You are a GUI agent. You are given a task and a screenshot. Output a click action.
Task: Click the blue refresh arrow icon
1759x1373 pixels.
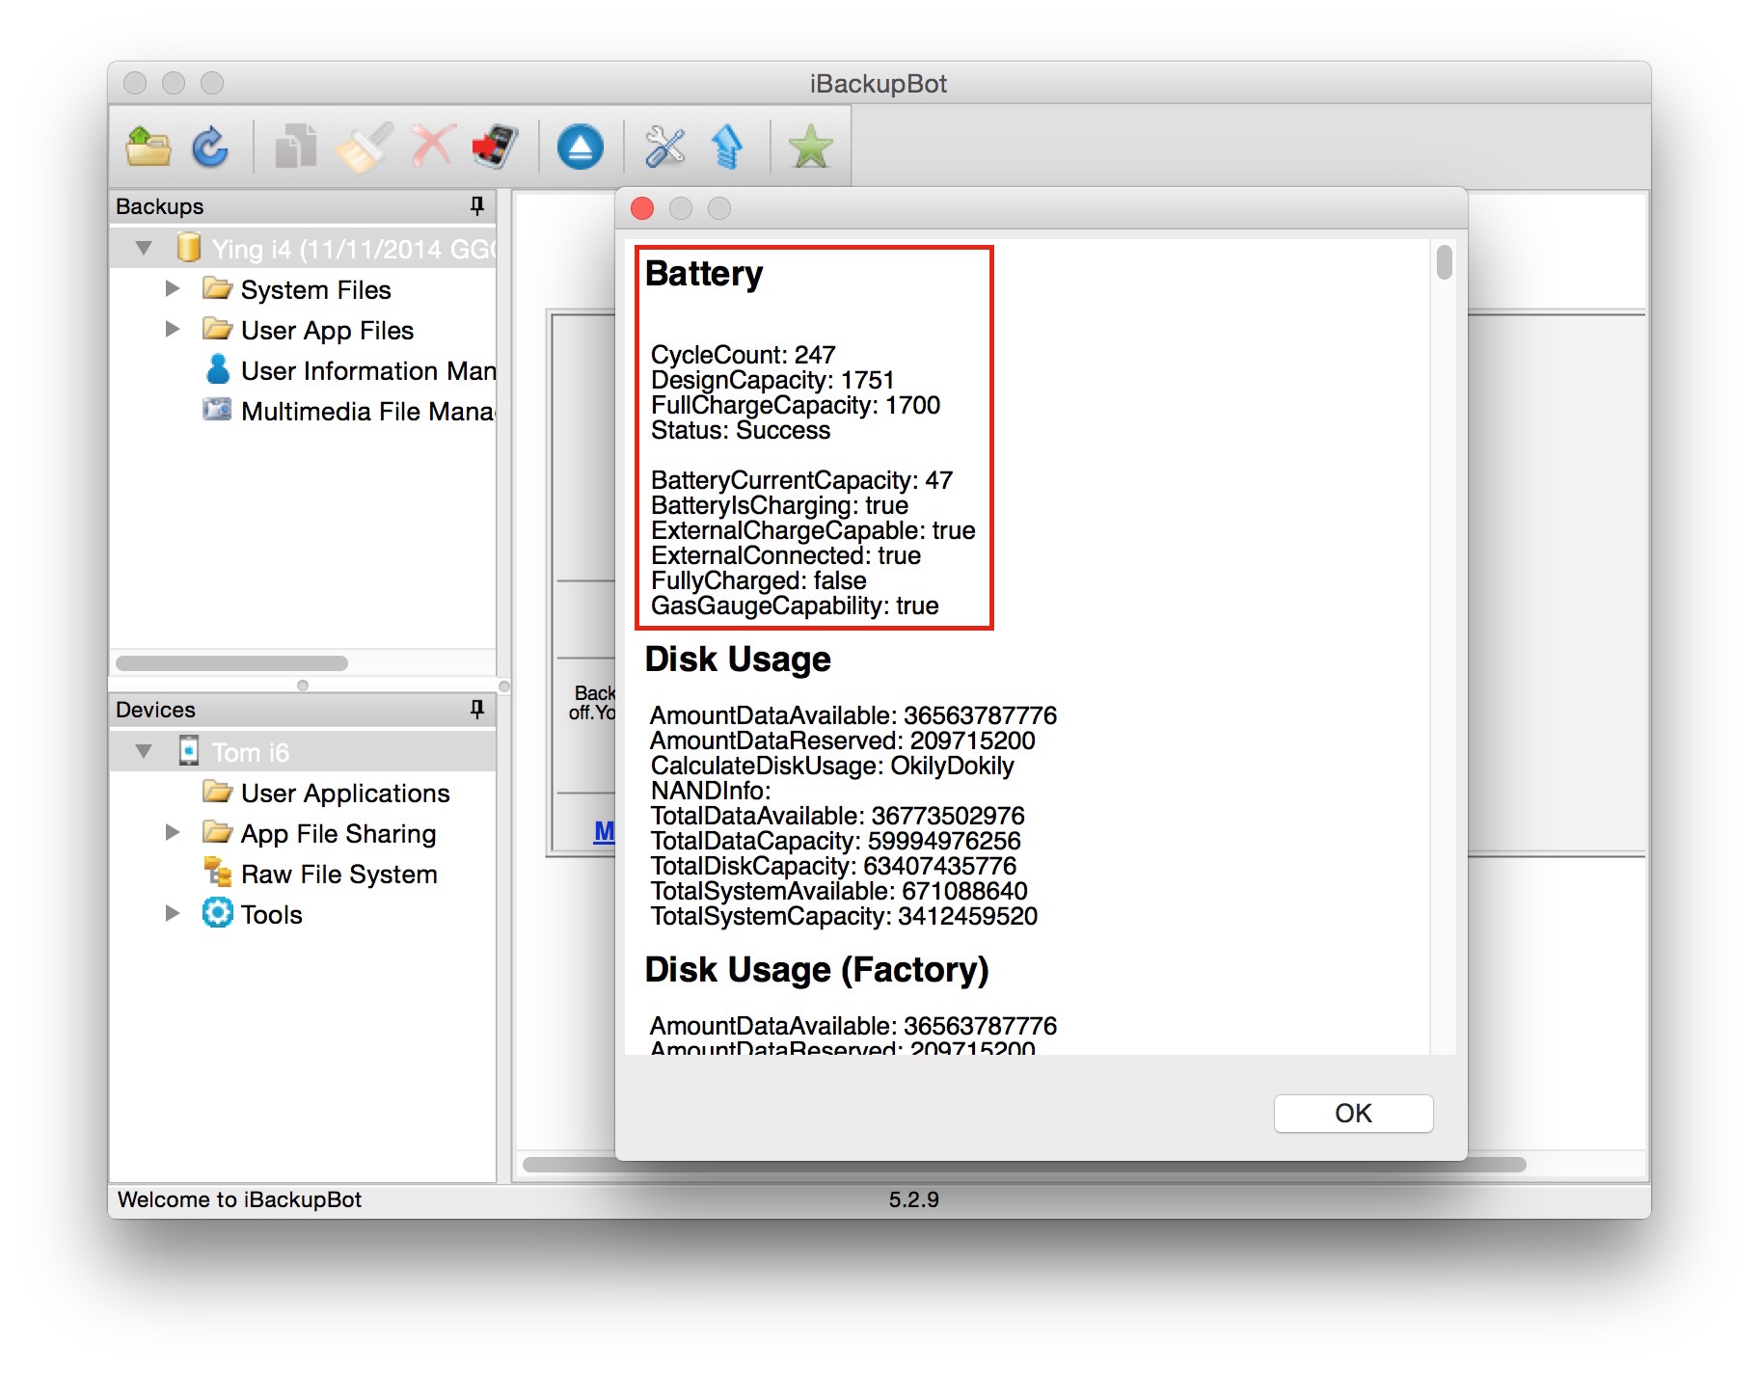coord(210,147)
